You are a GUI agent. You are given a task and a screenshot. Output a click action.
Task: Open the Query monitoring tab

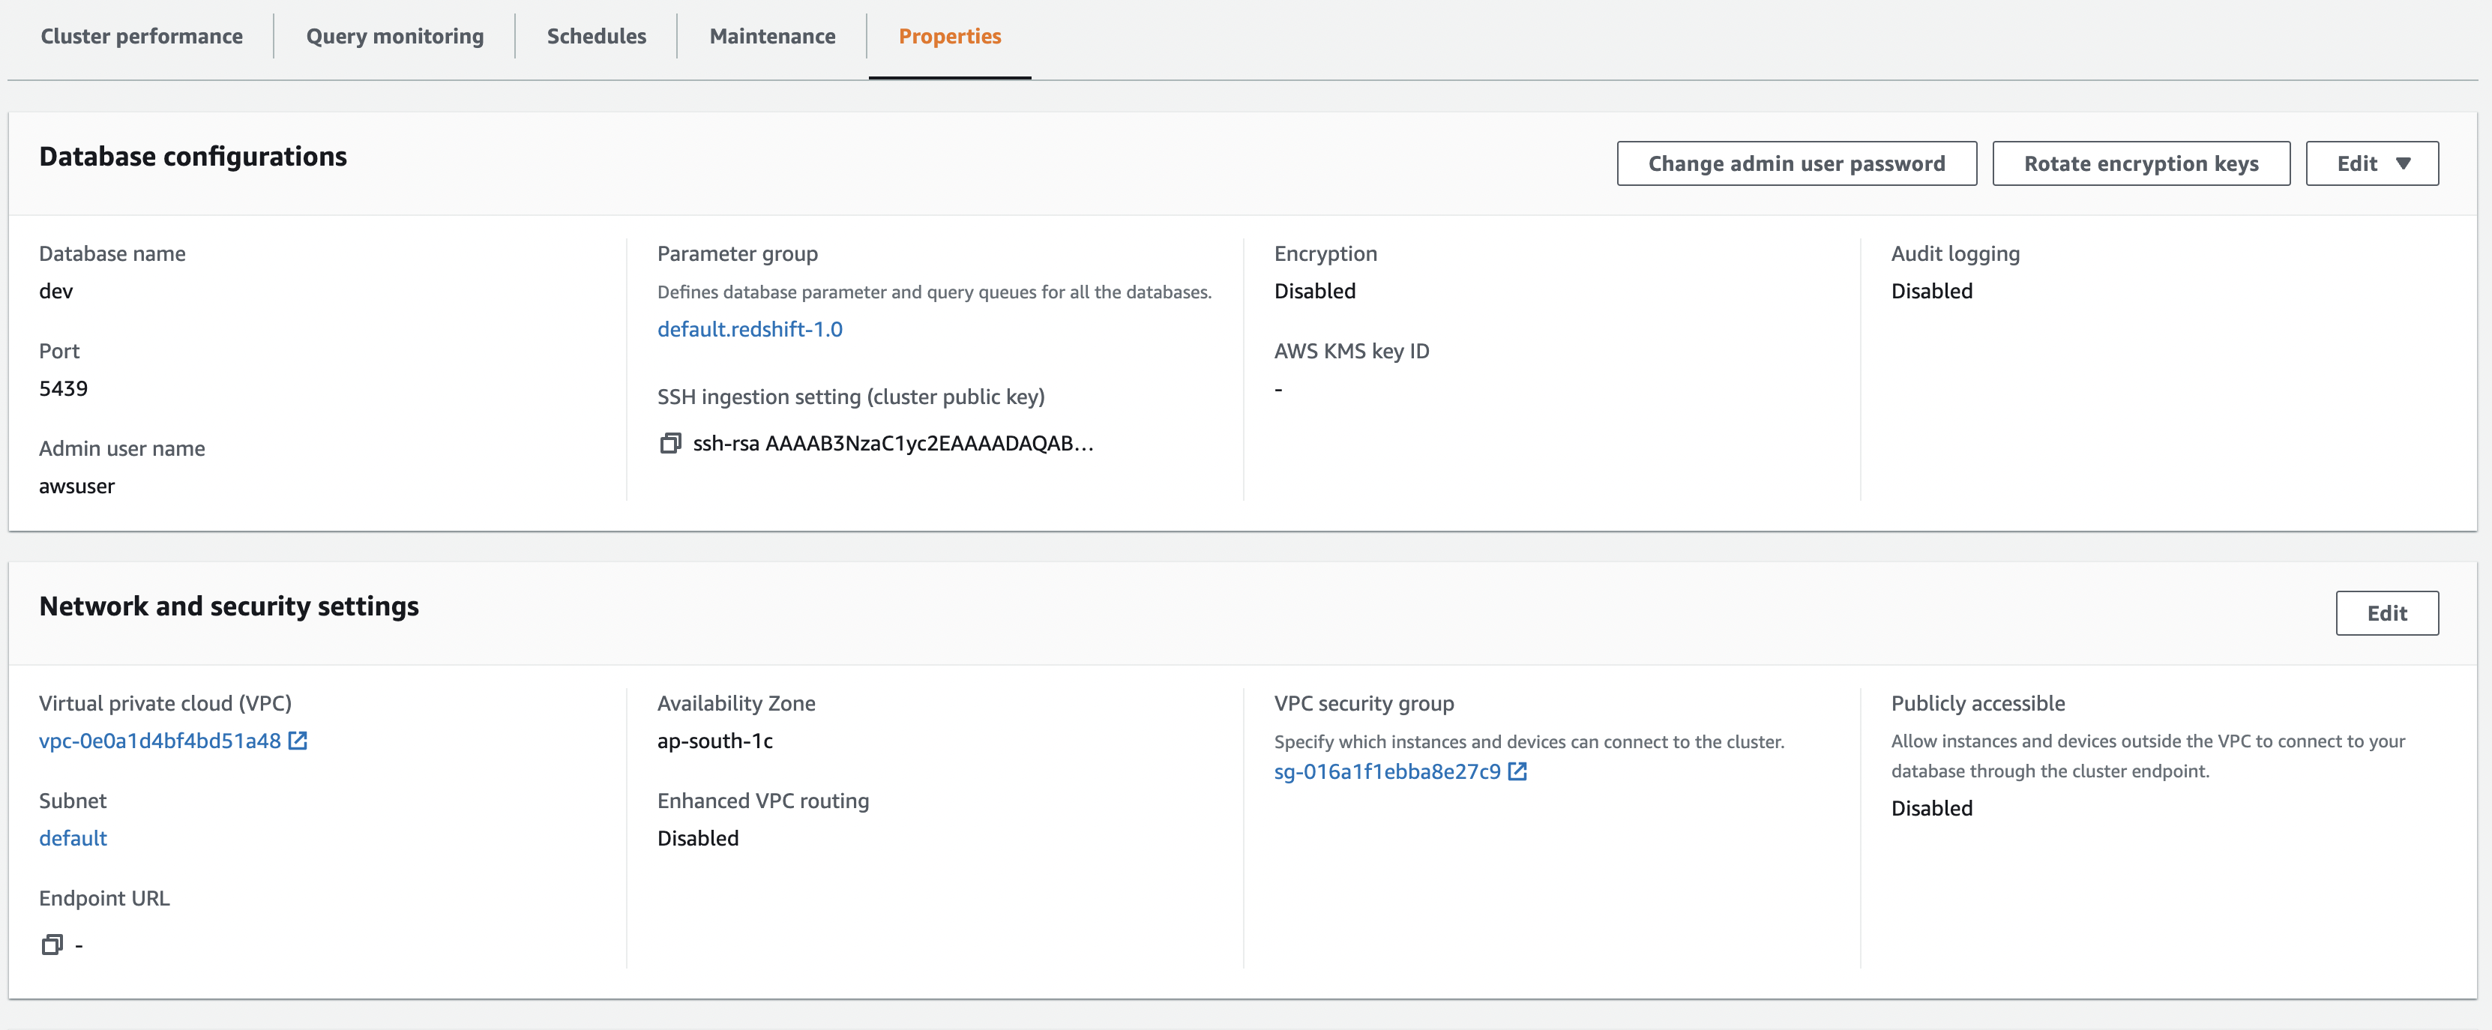coord(394,36)
